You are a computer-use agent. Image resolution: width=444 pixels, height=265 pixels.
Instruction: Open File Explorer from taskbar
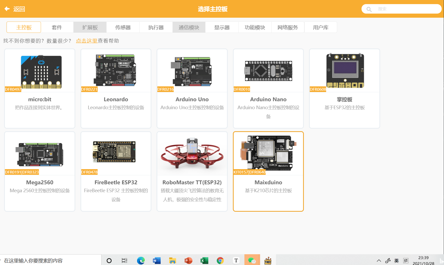[172, 261]
